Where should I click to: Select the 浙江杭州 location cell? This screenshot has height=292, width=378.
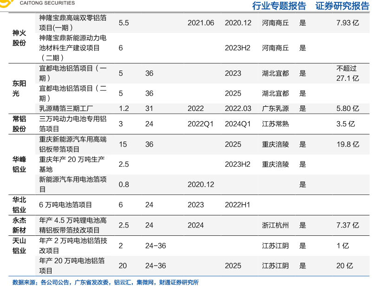point(275,225)
